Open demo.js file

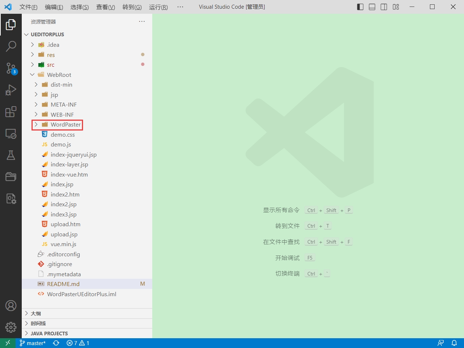pyautogui.click(x=87, y=144)
